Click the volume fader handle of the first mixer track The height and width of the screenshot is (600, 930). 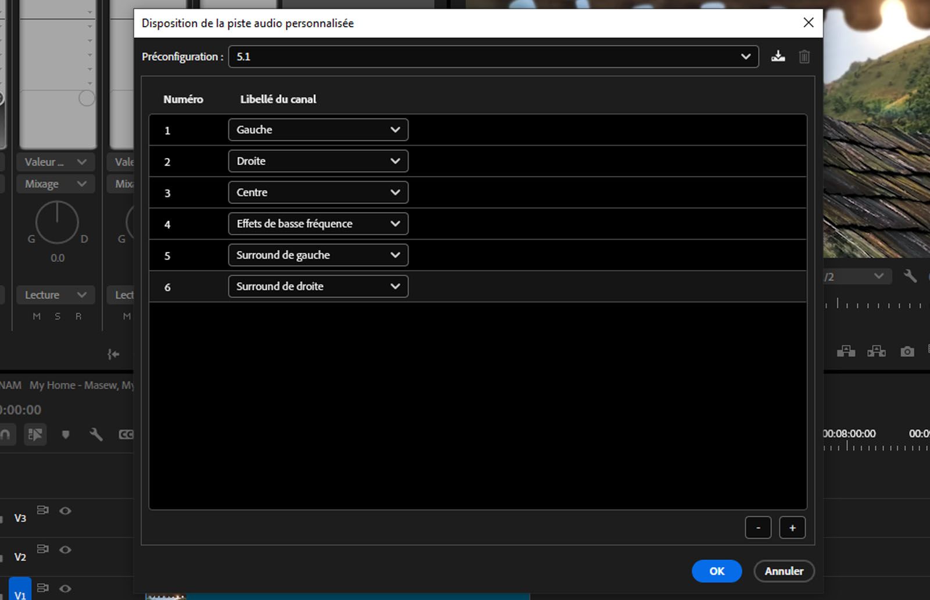pyautogui.click(x=87, y=98)
